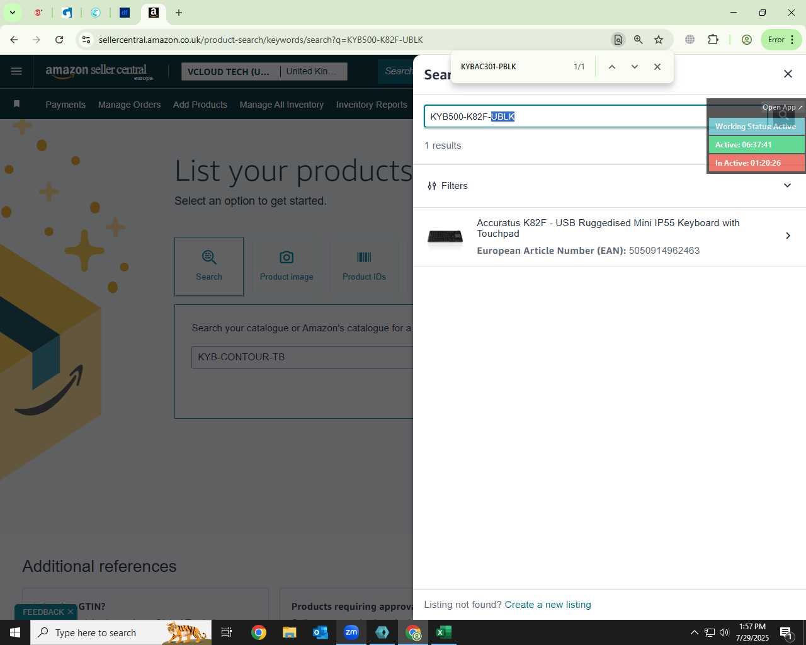806x645 pixels.
Task: Open the tab search dropdown arrow
Action: point(12,13)
